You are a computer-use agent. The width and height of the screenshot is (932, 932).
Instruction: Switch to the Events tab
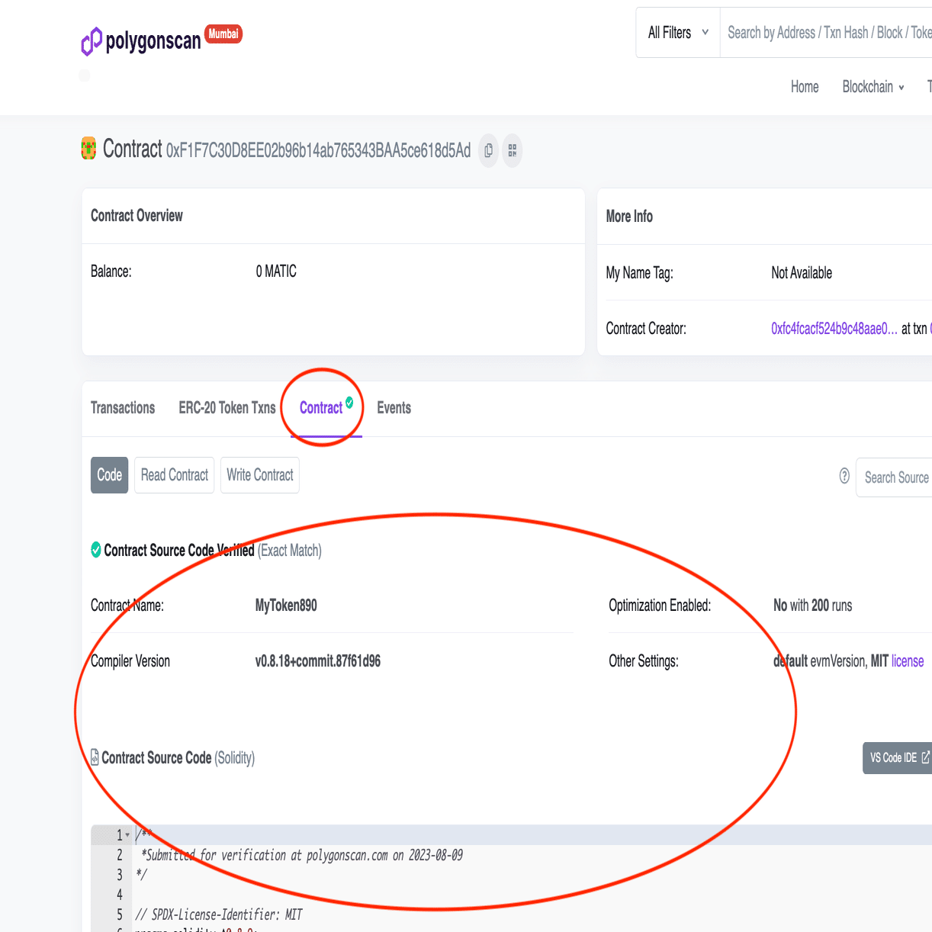tap(394, 408)
